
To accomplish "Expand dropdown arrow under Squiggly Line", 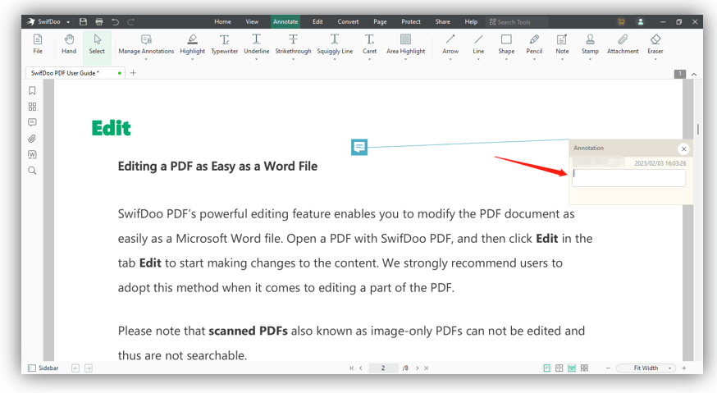I will point(335,59).
